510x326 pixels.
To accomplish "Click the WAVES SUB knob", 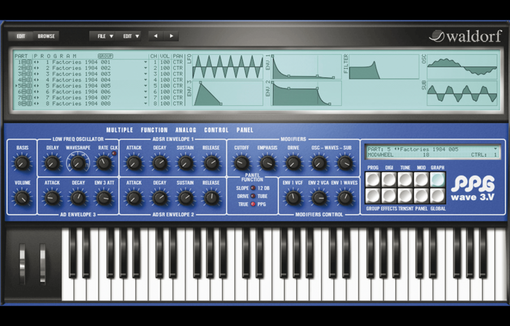I will pos(345,163).
